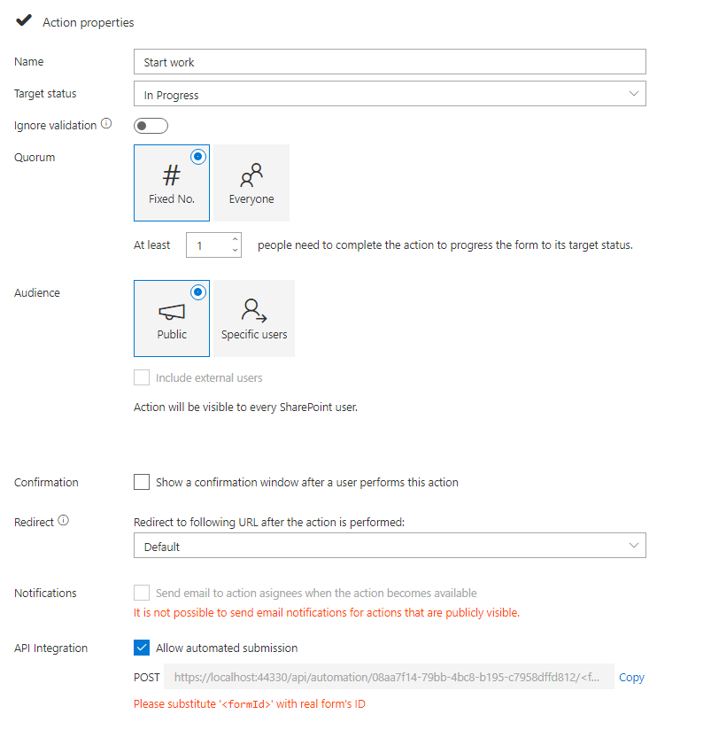Choose the Specific users audience icon
This screenshot has width=711, height=753.
pyautogui.click(x=254, y=310)
